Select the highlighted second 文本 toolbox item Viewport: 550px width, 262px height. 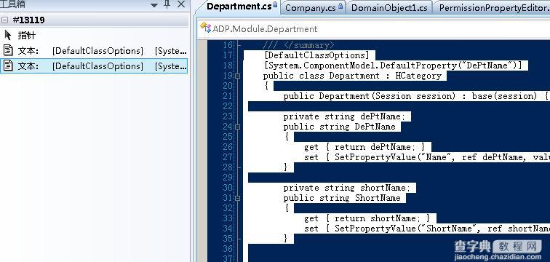coord(94,66)
